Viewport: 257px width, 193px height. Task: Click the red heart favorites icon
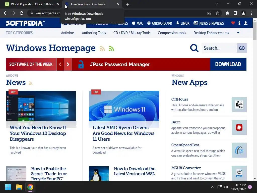click(233, 23)
